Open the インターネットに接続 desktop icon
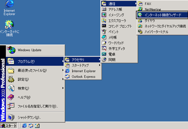Image resolution: width=188 pixels, height=129 pixels. [9, 28]
